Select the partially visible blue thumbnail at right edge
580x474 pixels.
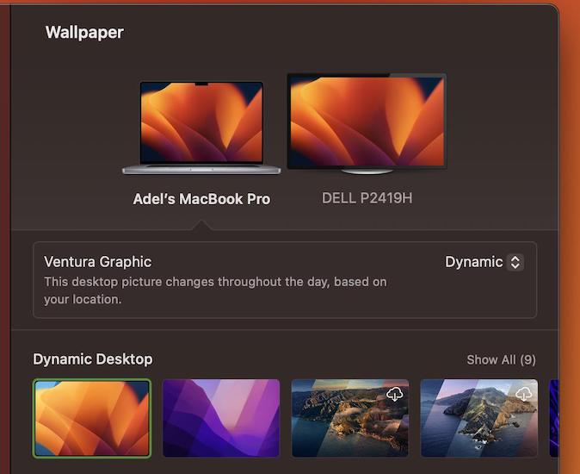pyautogui.click(x=554, y=418)
